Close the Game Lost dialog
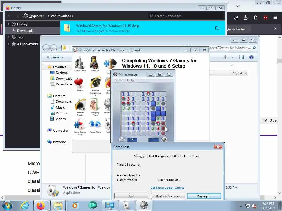 pos(218,147)
